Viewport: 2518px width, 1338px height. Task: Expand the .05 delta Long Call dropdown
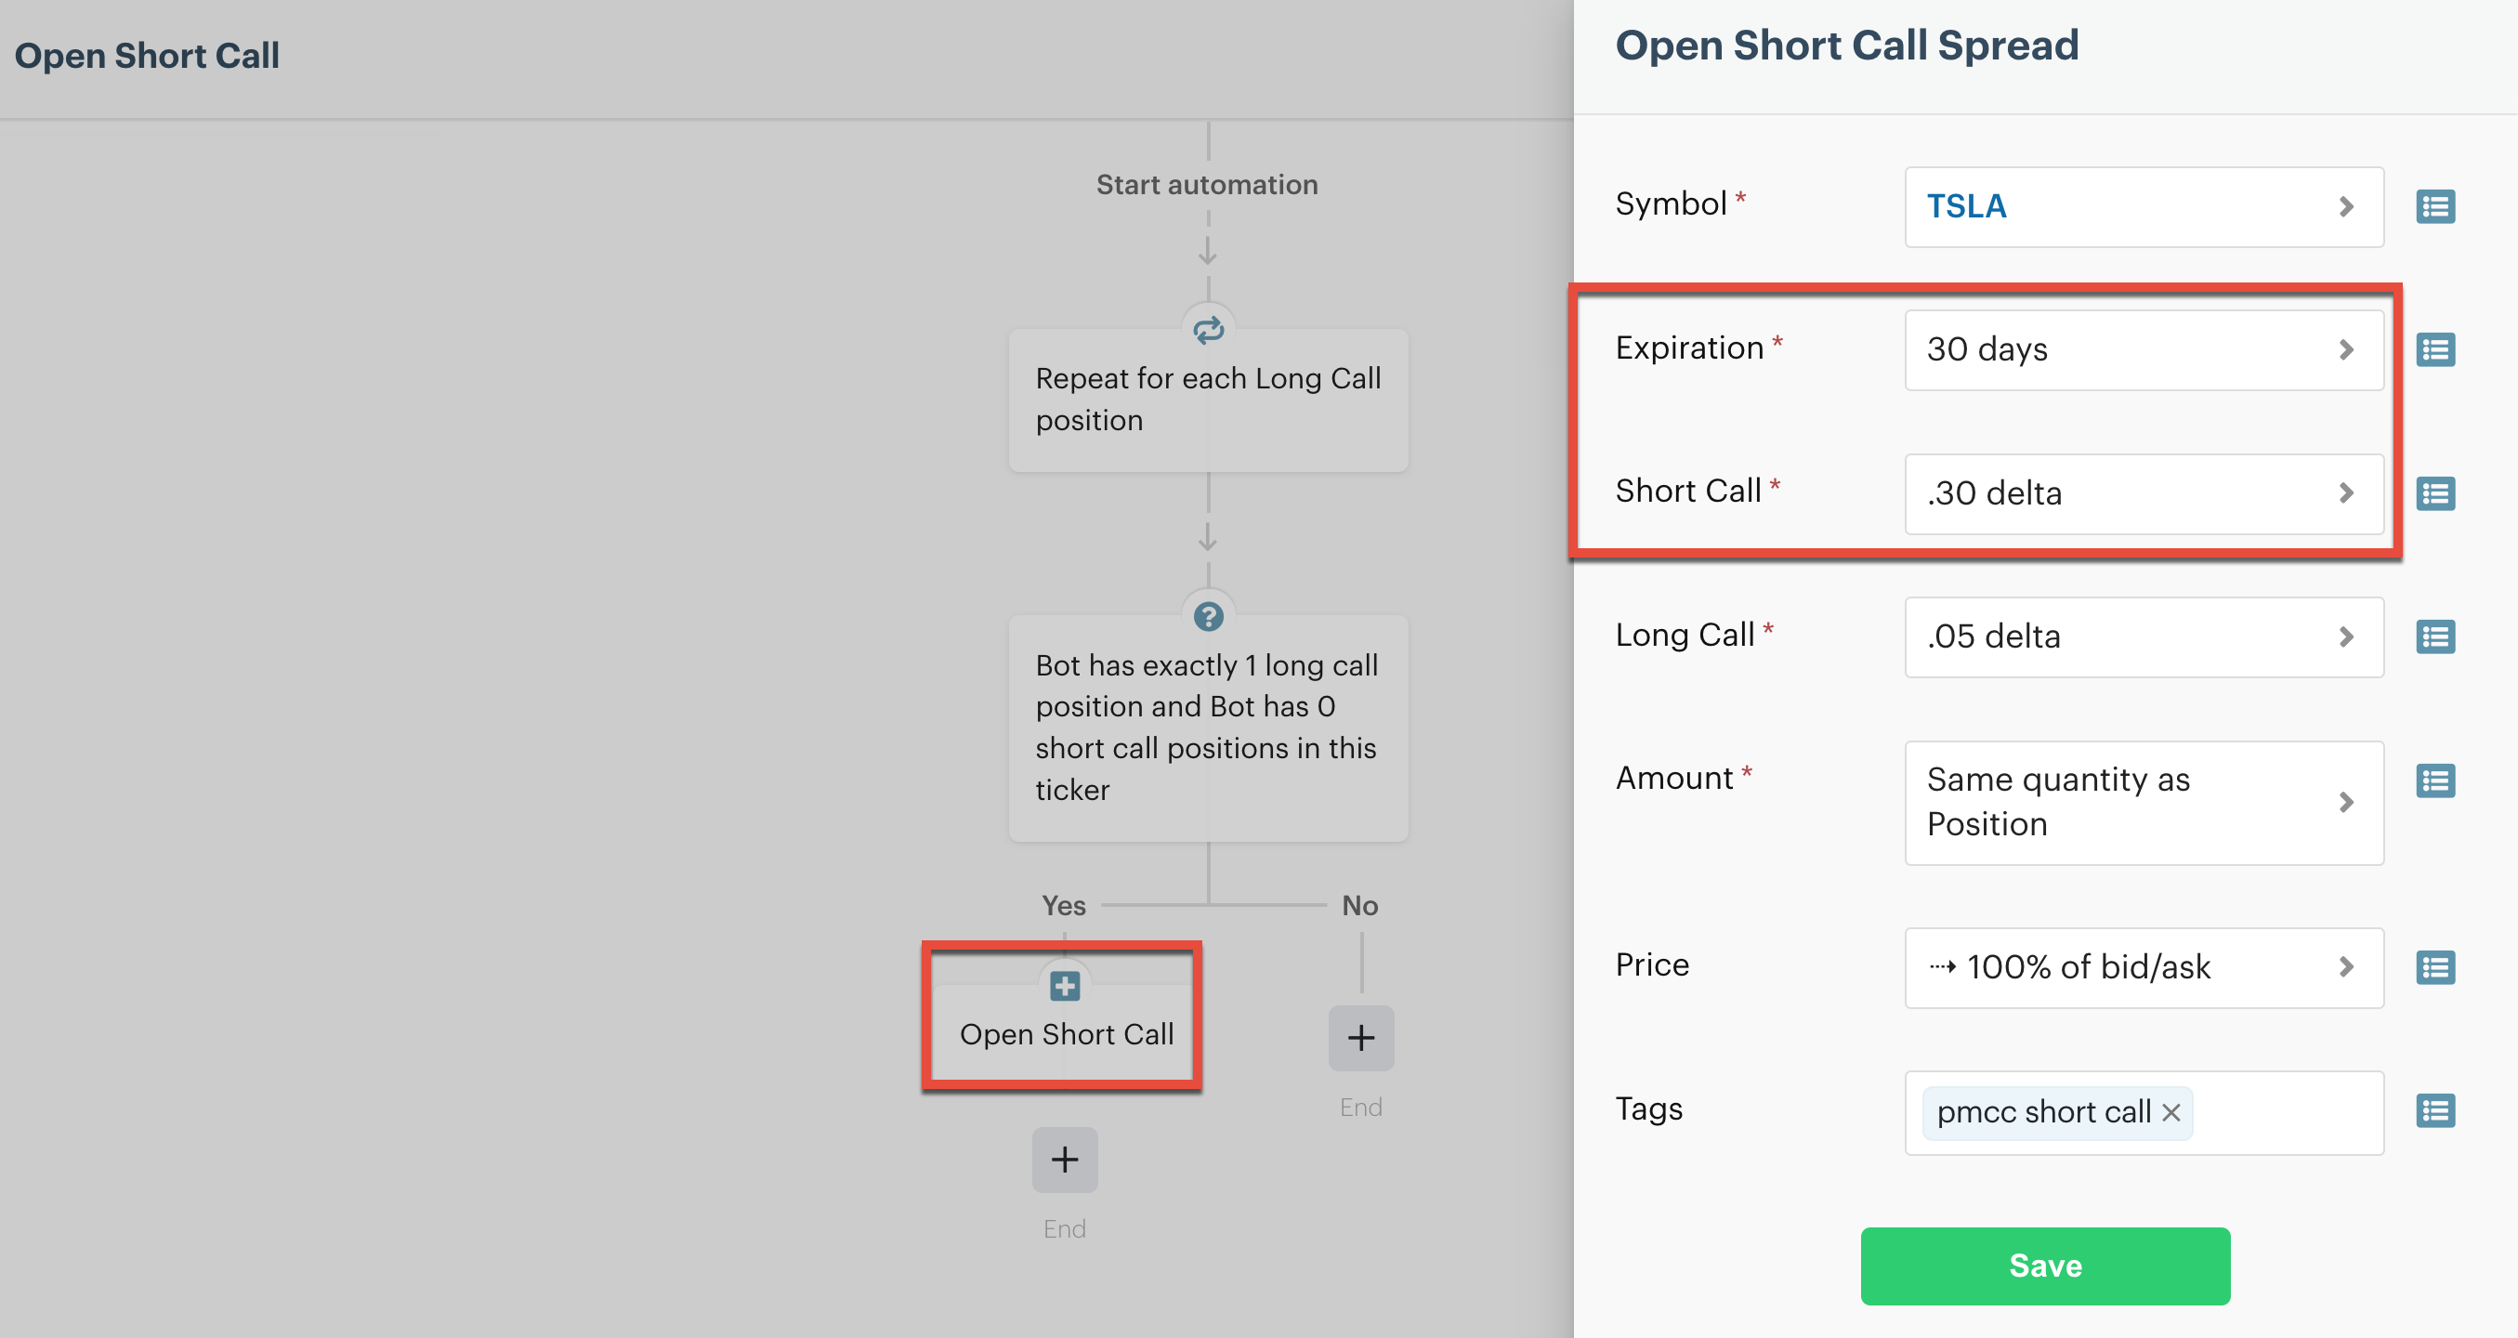[2143, 637]
